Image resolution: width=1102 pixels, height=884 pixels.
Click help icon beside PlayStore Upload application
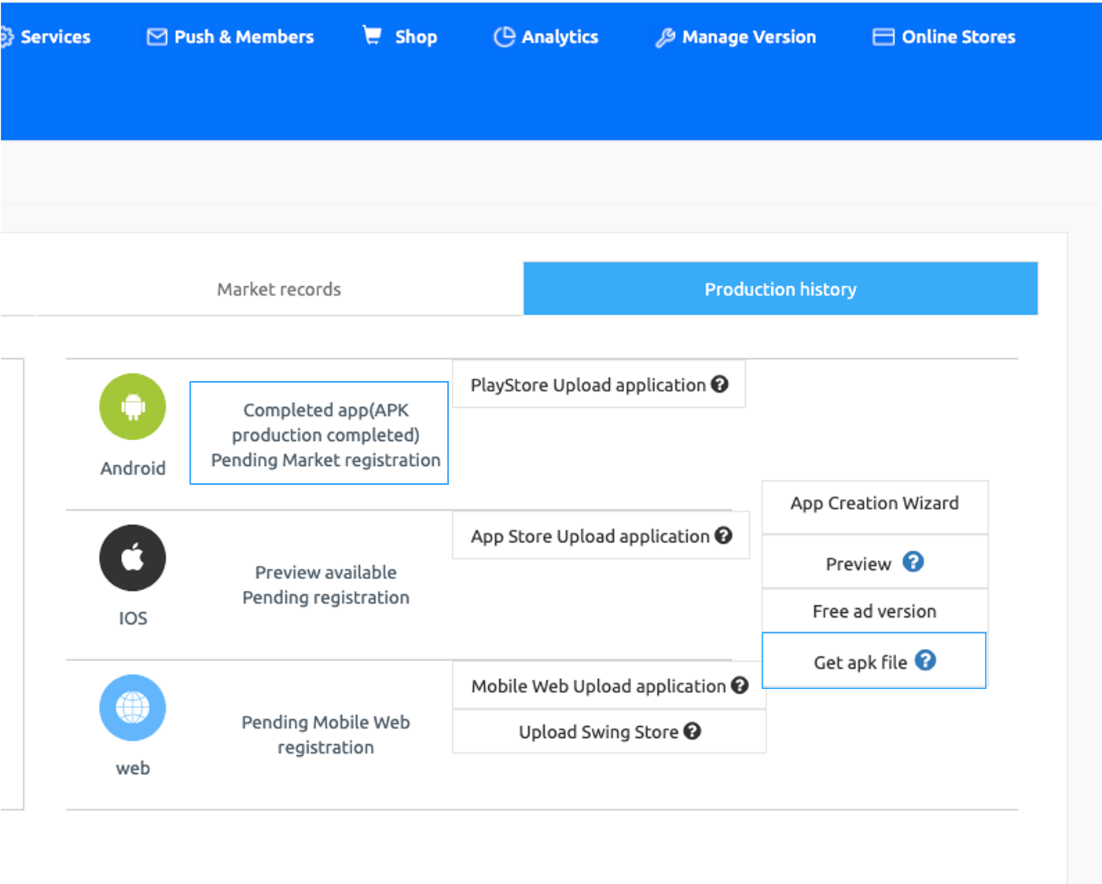point(719,384)
